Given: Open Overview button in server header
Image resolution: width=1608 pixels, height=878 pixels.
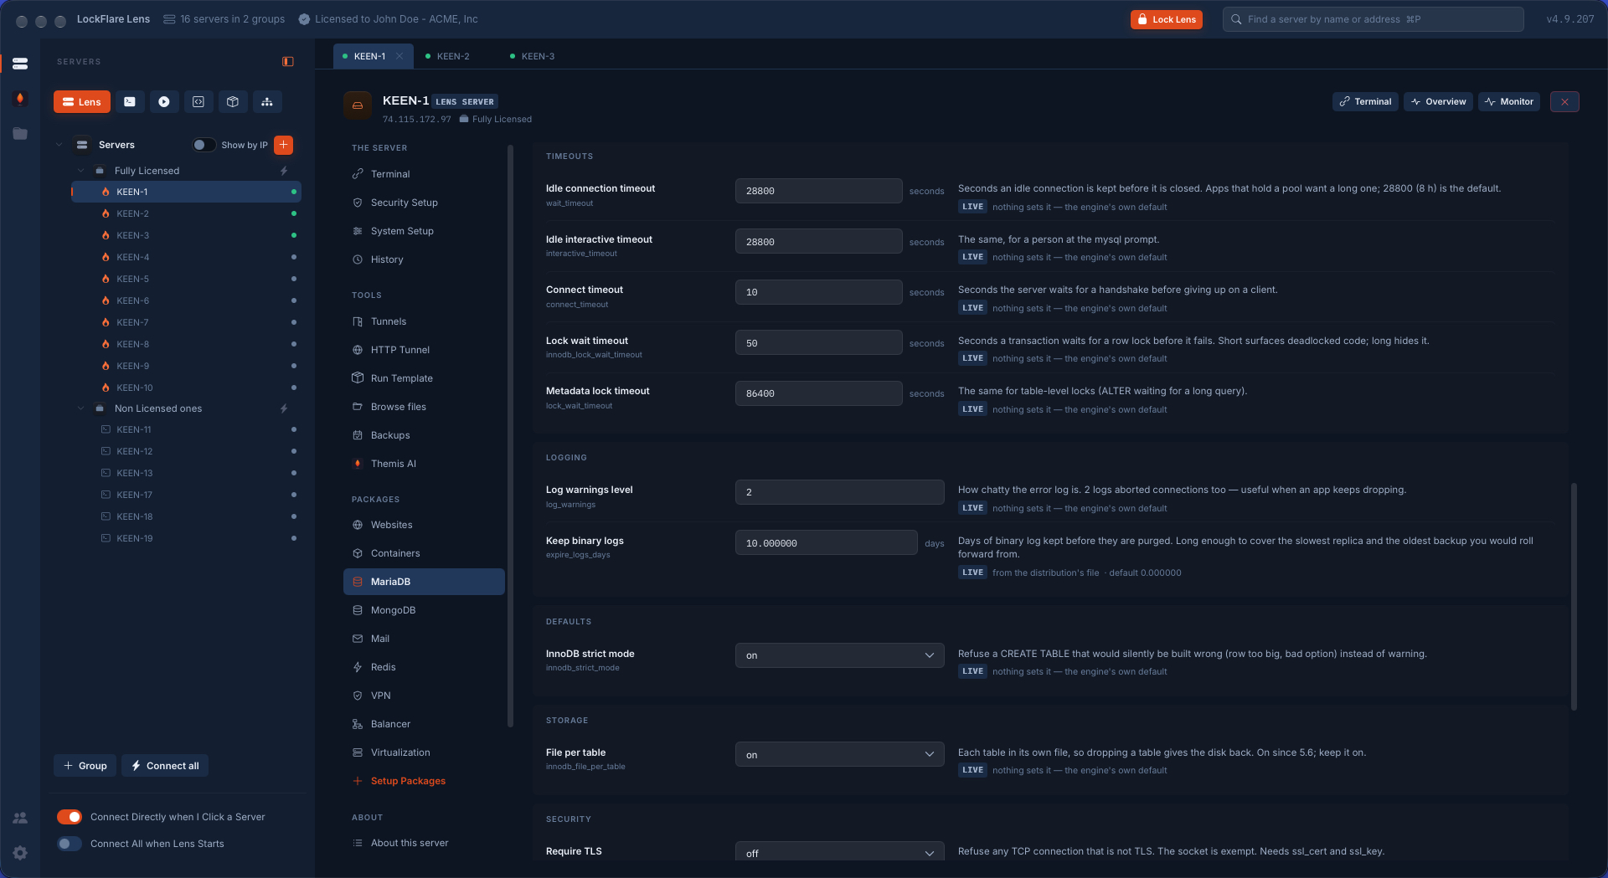Looking at the screenshot, I should pos(1437,101).
